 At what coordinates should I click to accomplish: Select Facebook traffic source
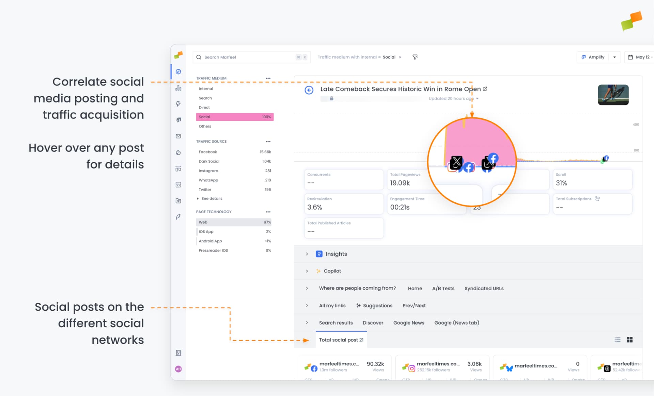point(235,152)
